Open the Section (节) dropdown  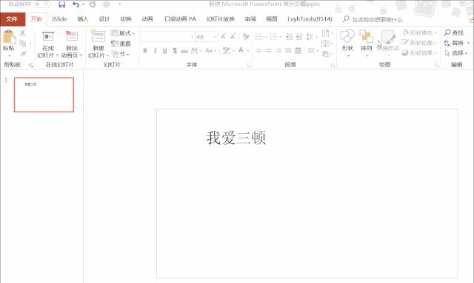coord(120,54)
